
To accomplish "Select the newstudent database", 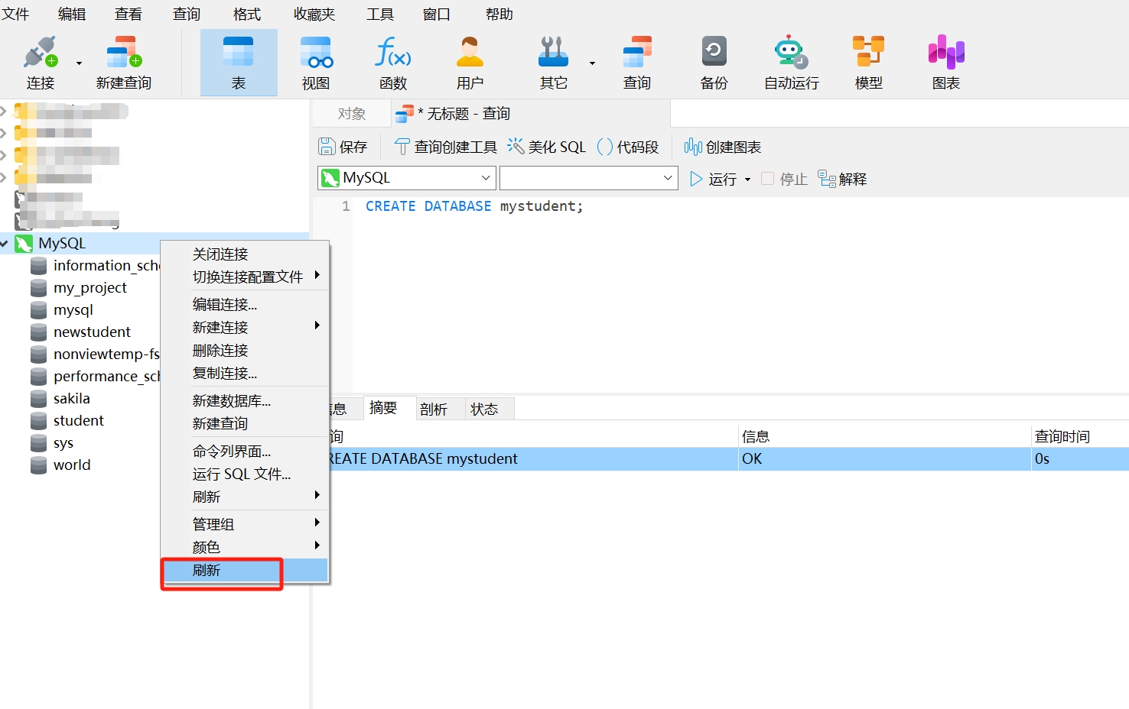I will [x=92, y=332].
